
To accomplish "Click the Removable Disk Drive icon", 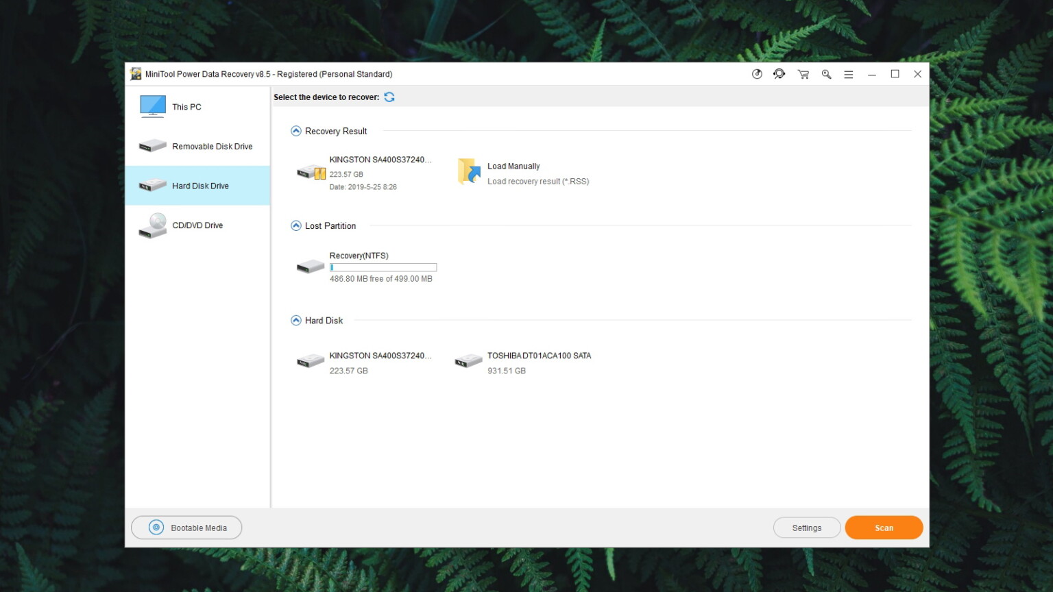I will 152,146.
